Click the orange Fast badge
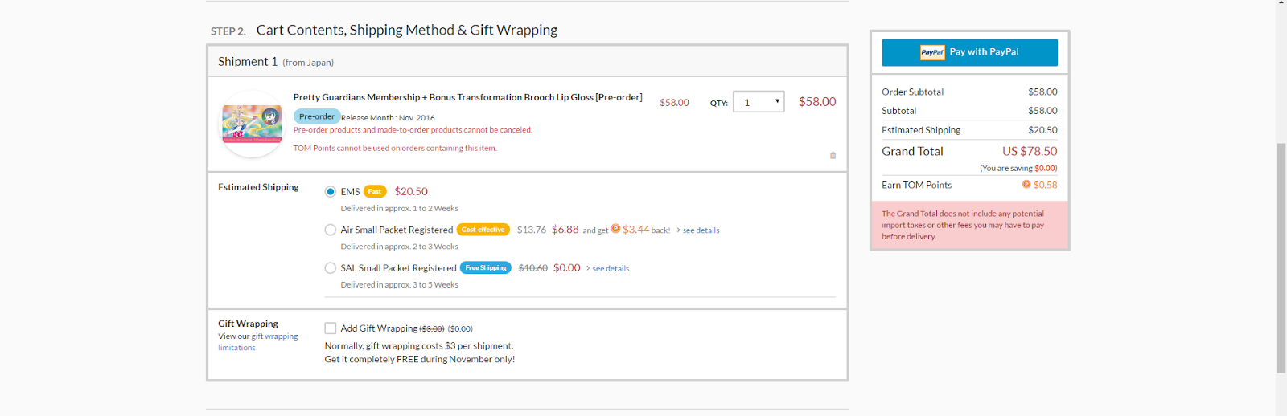Image resolution: width=1287 pixels, height=416 pixels. (x=375, y=191)
